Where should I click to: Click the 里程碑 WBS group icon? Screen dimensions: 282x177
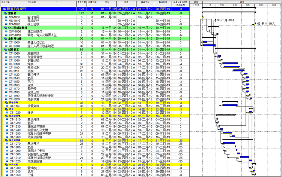pos(5,13)
